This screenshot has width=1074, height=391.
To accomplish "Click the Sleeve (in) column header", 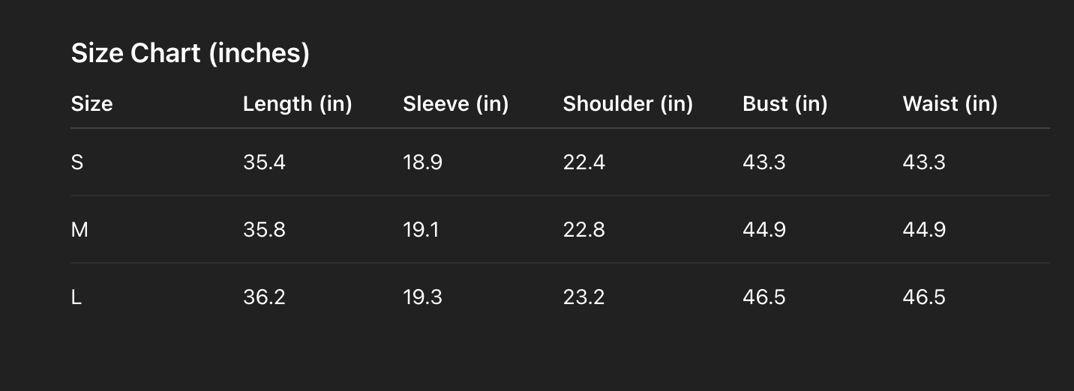I will [x=455, y=103].
